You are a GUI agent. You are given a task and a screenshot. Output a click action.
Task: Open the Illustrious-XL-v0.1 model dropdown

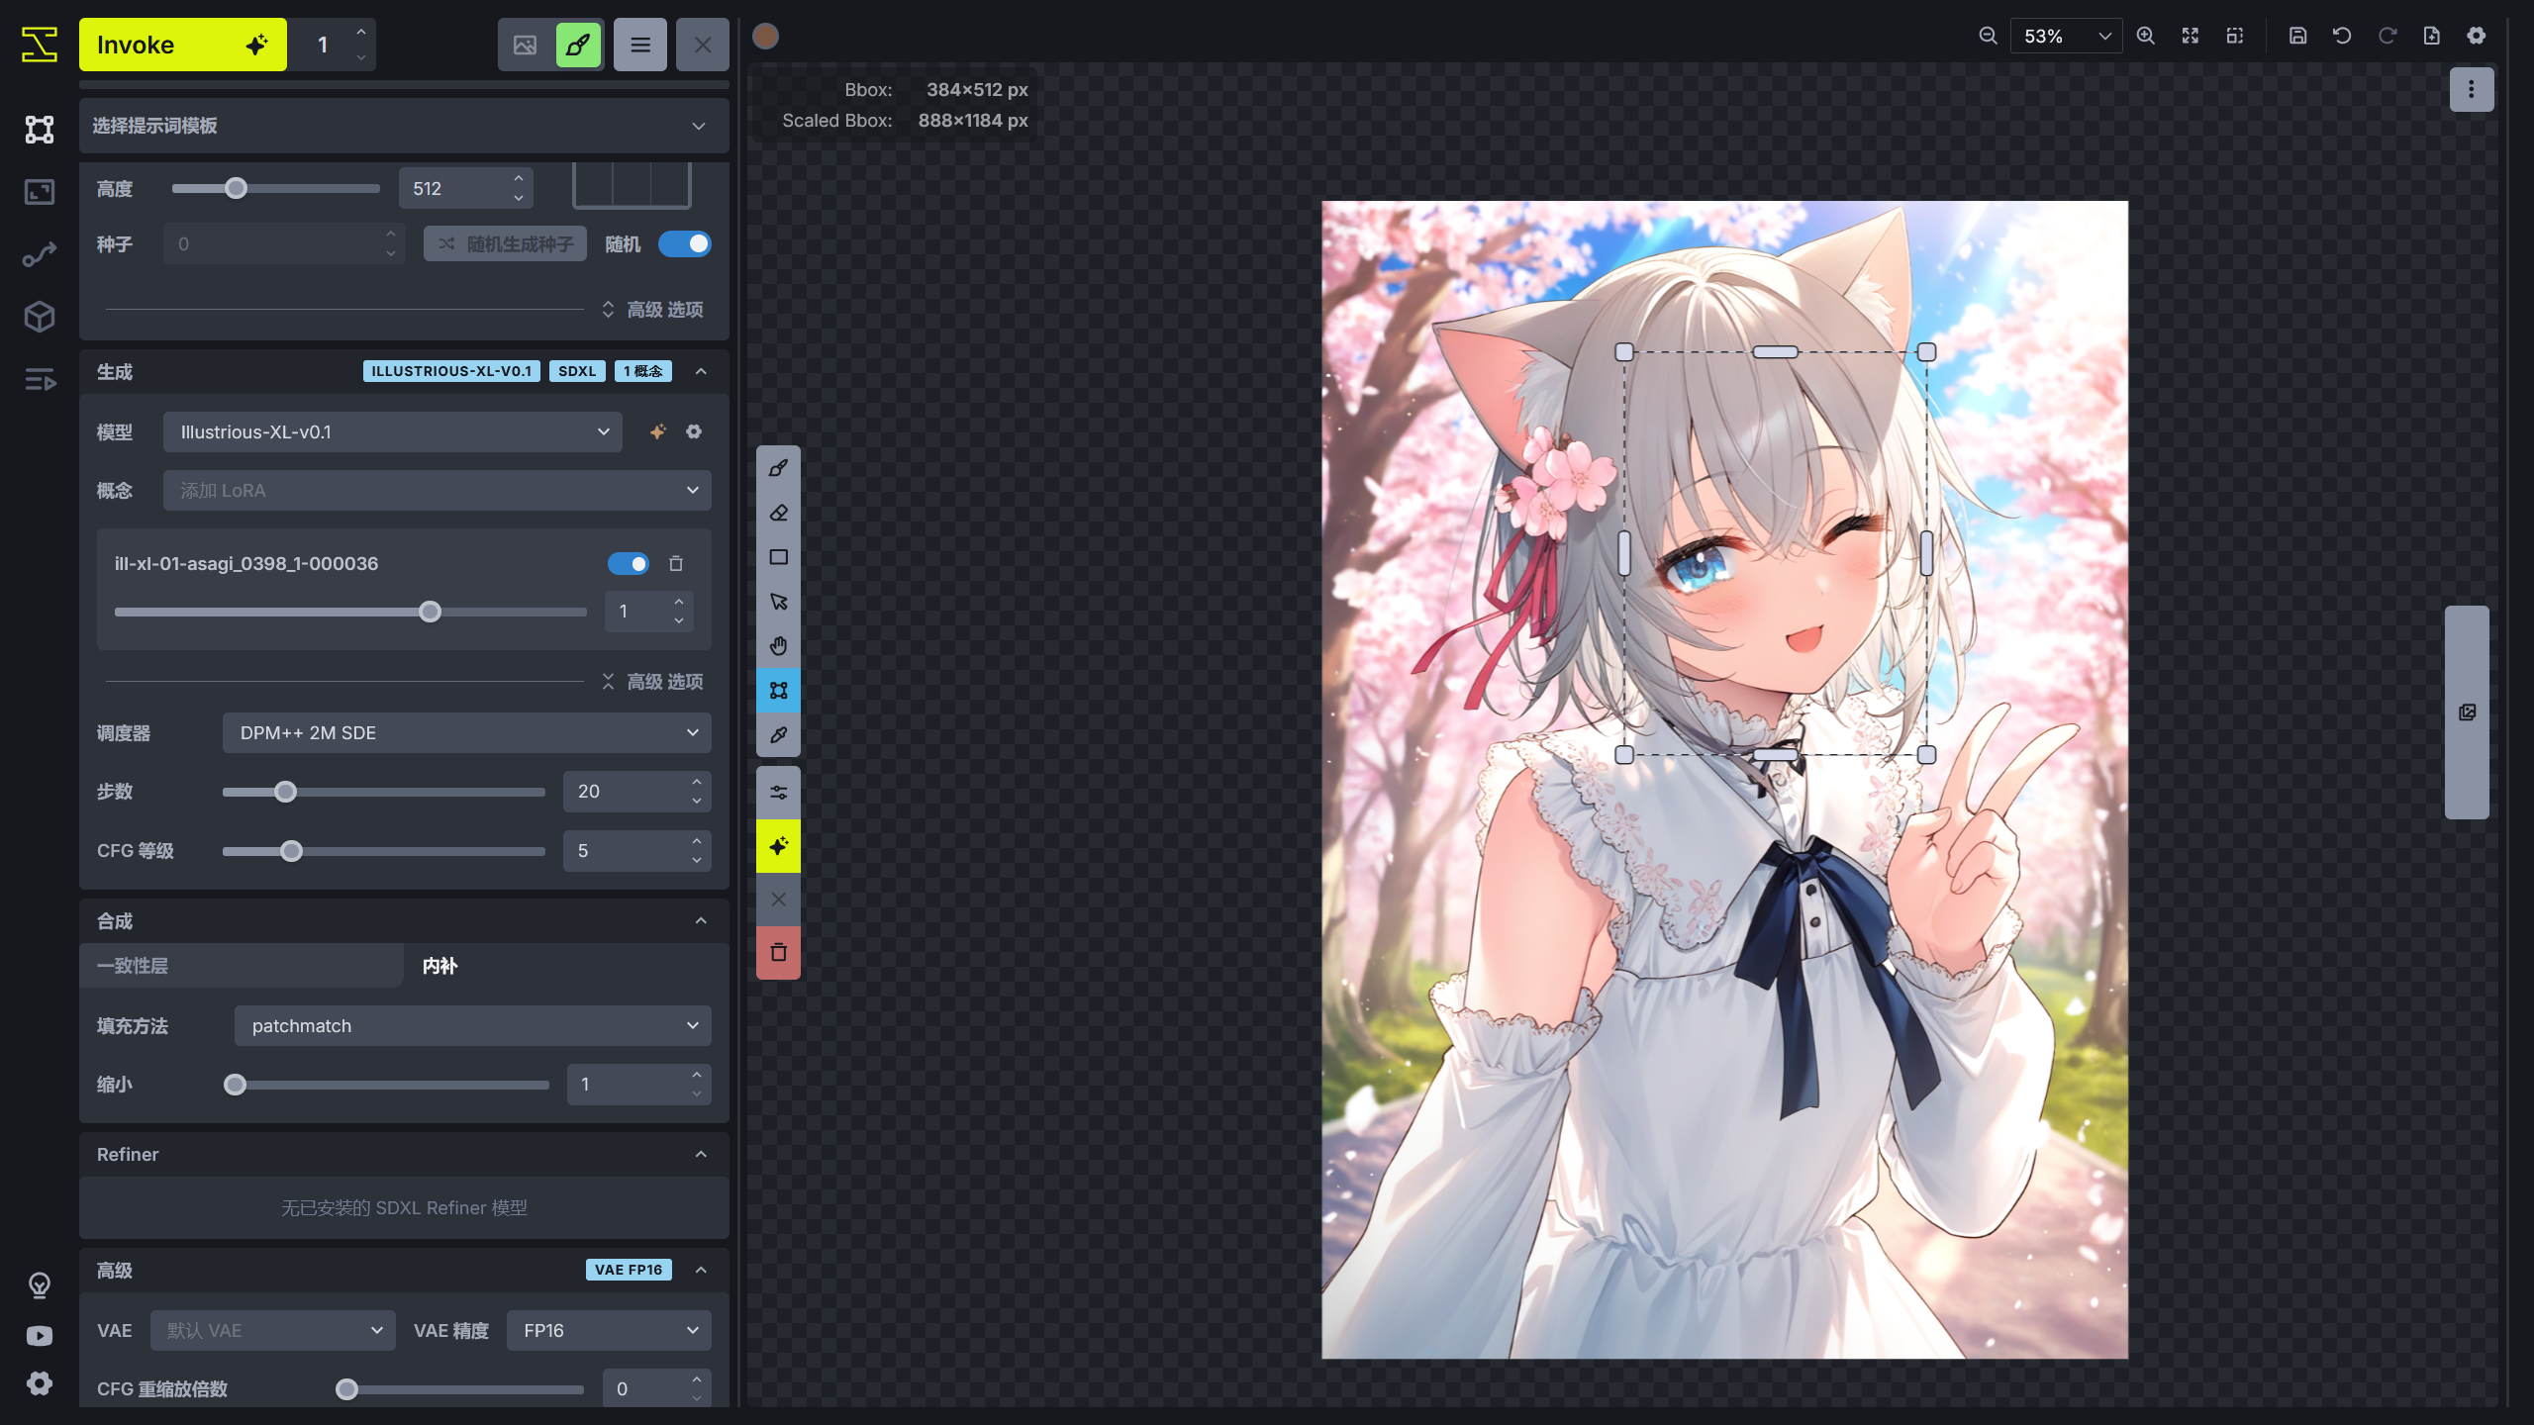[x=392, y=432]
